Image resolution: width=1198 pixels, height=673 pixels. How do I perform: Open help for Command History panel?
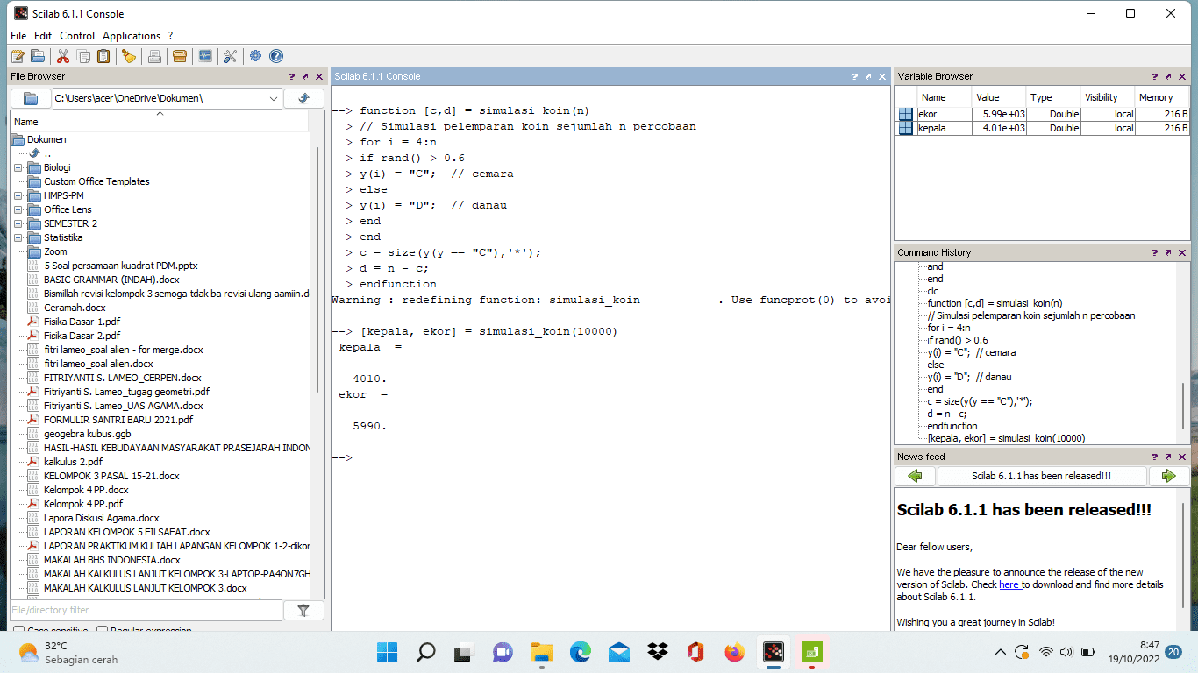tap(1154, 253)
